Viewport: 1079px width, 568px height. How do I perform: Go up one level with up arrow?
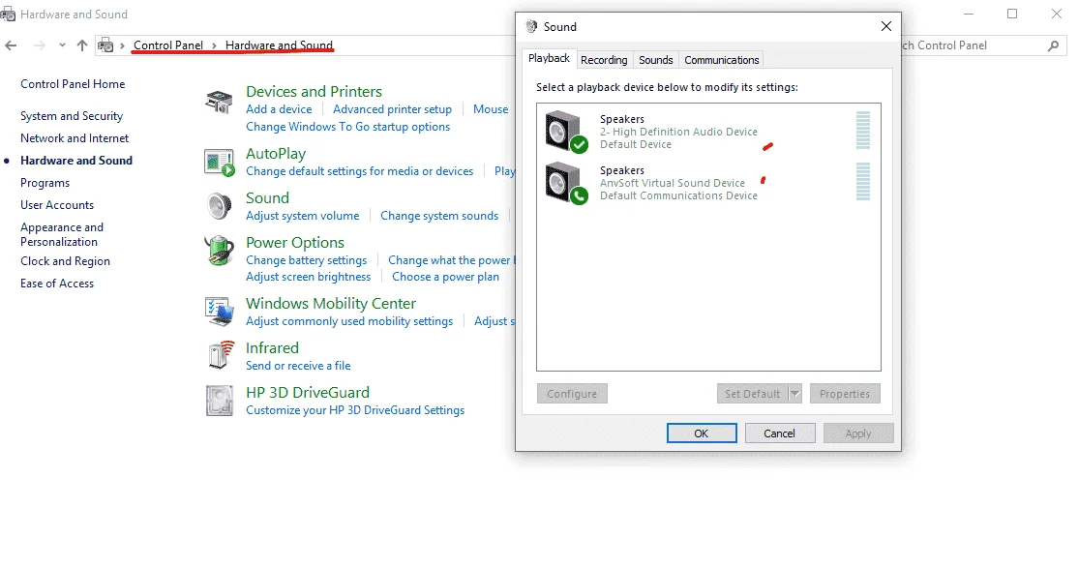point(82,45)
